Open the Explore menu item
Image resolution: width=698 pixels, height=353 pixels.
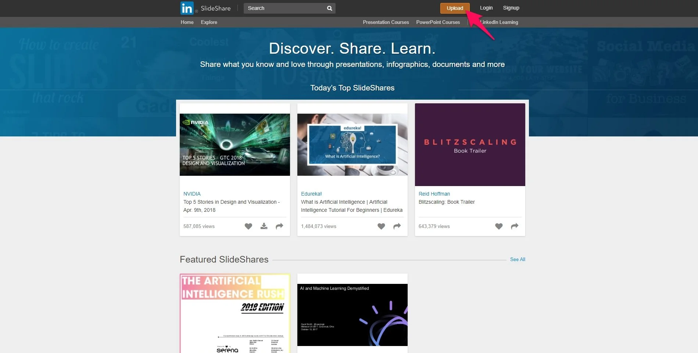209,22
